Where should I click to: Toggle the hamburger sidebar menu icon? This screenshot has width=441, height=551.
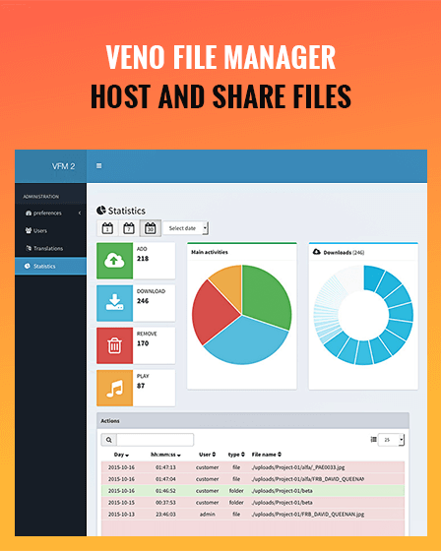[x=99, y=165]
